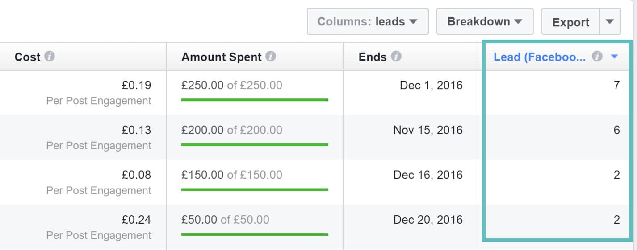Expand the Breakdown dropdown

484,21
